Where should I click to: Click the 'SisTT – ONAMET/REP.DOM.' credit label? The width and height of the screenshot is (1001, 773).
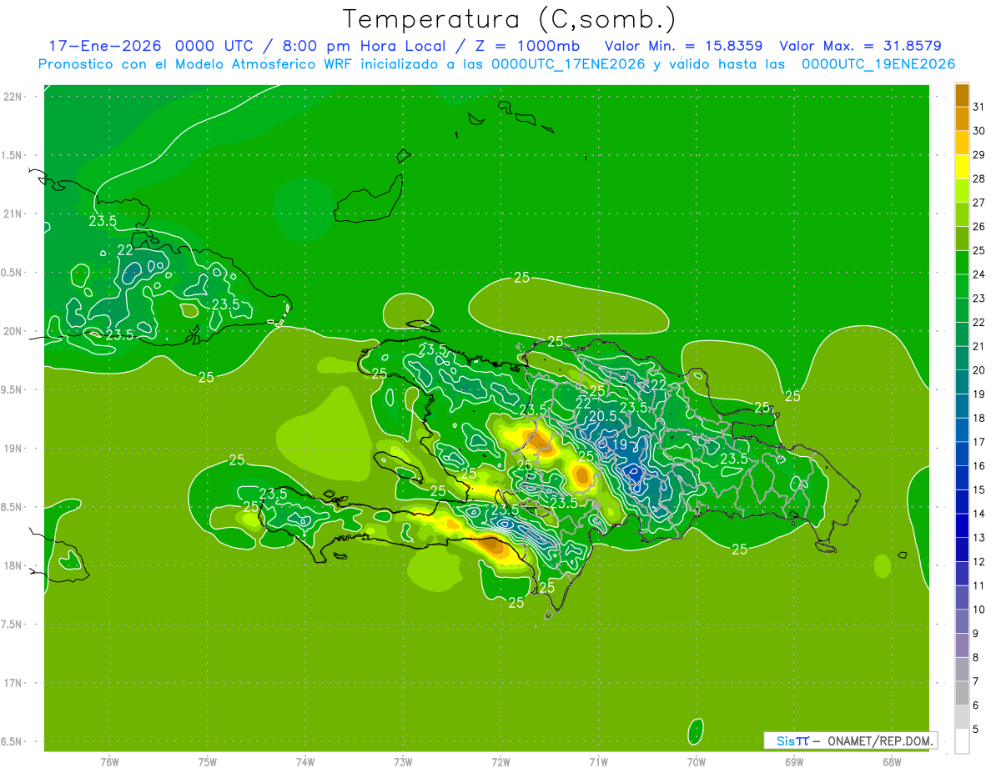tap(851, 740)
